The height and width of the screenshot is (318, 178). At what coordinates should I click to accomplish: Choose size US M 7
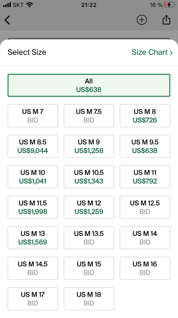[33, 116]
